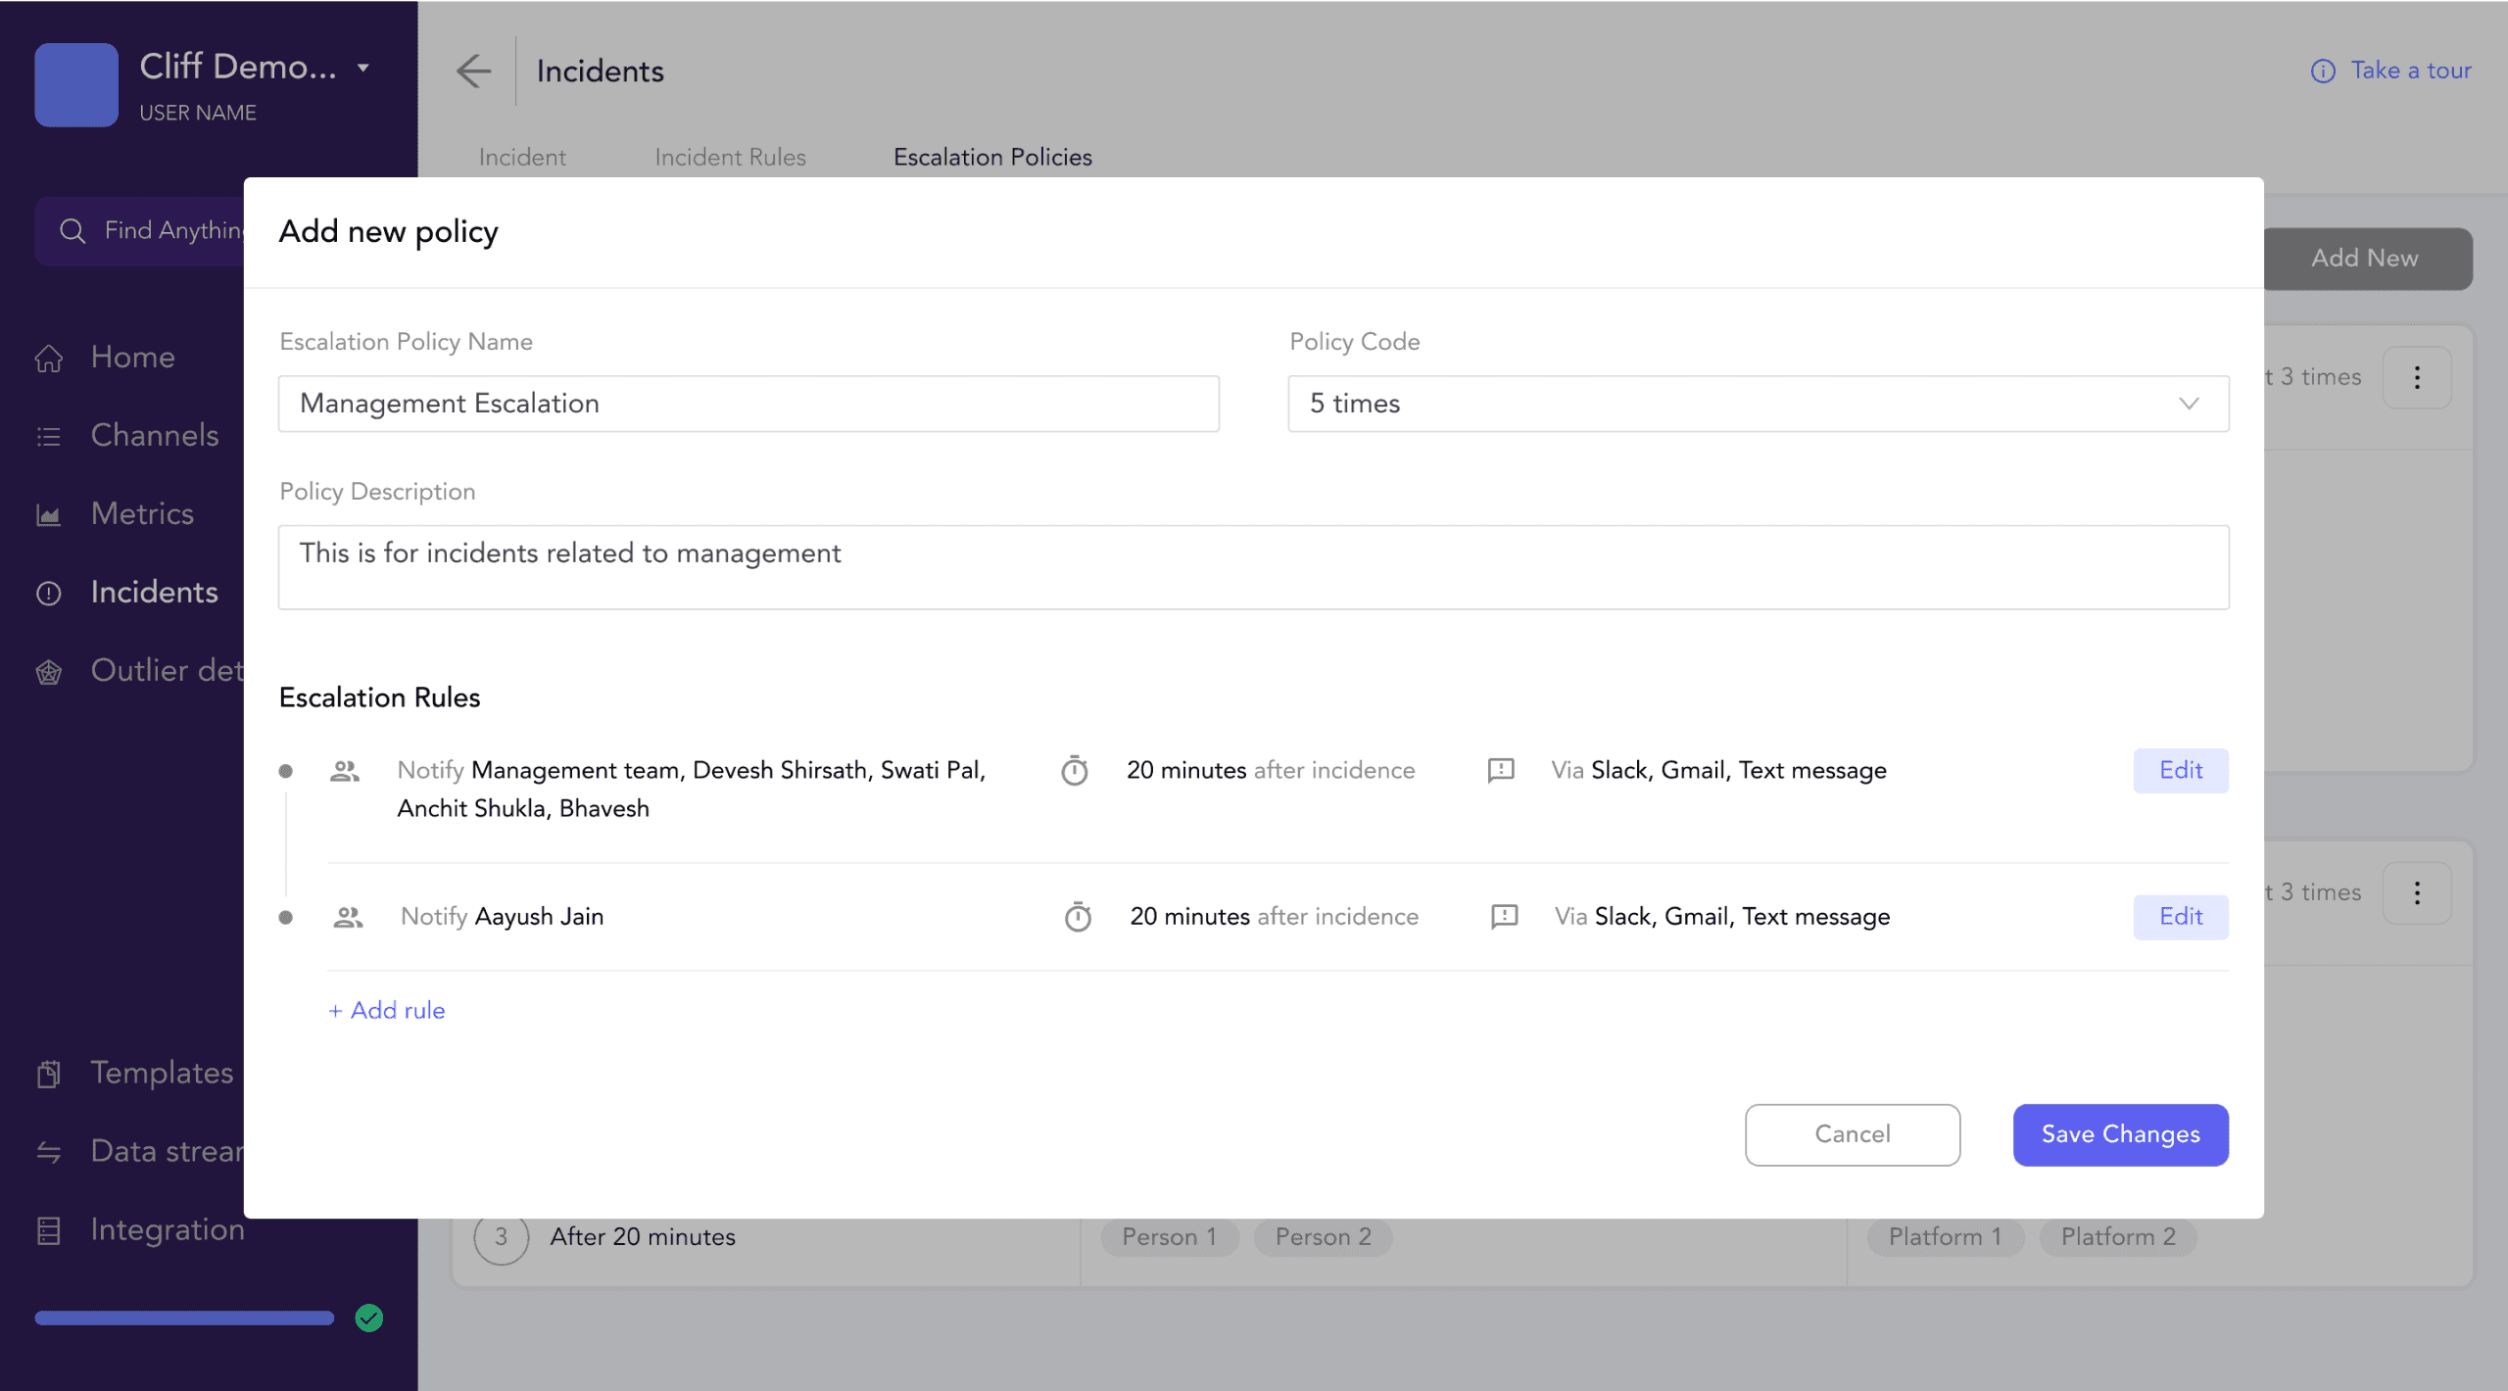The height and width of the screenshot is (1391, 2508).
Task: Open the Cliff Demo workspace dropdown arrow
Action: tap(363, 68)
